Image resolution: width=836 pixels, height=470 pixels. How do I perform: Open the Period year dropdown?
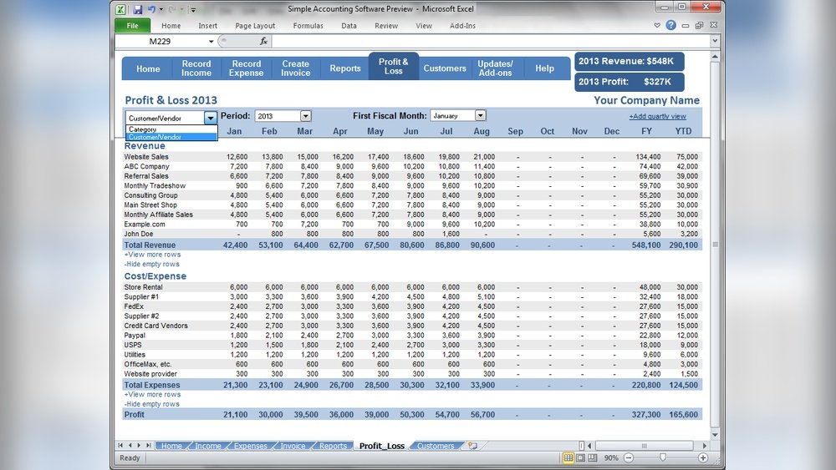[x=305, y=116]
